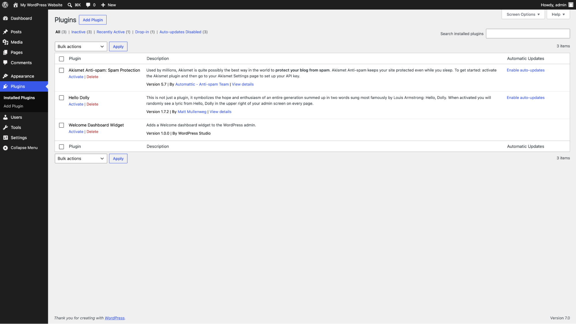
Task: Click the Settings sliders icon
Action: (5, 138)
